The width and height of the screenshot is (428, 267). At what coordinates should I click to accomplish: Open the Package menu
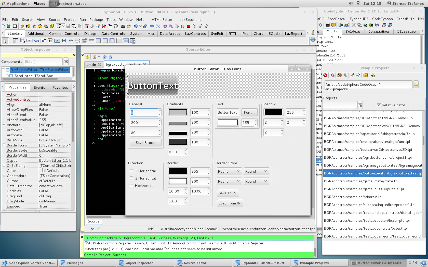pos(96,20)
